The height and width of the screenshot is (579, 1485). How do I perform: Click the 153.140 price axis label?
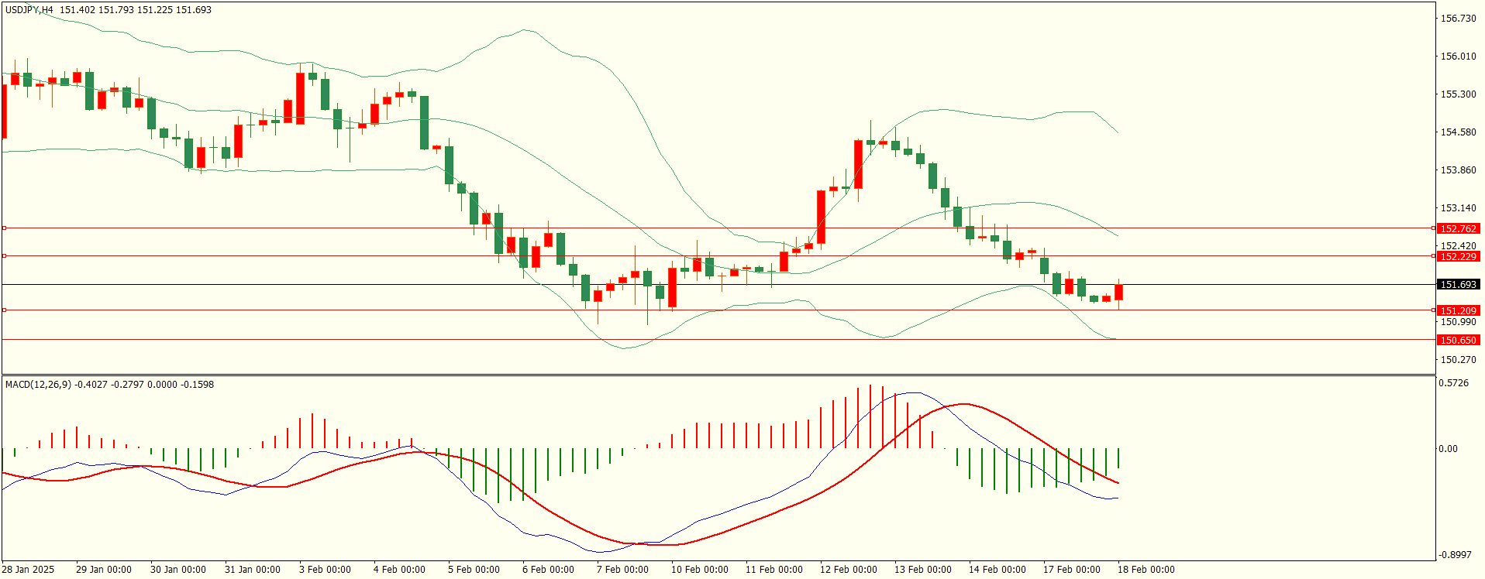click(1458, 208)
